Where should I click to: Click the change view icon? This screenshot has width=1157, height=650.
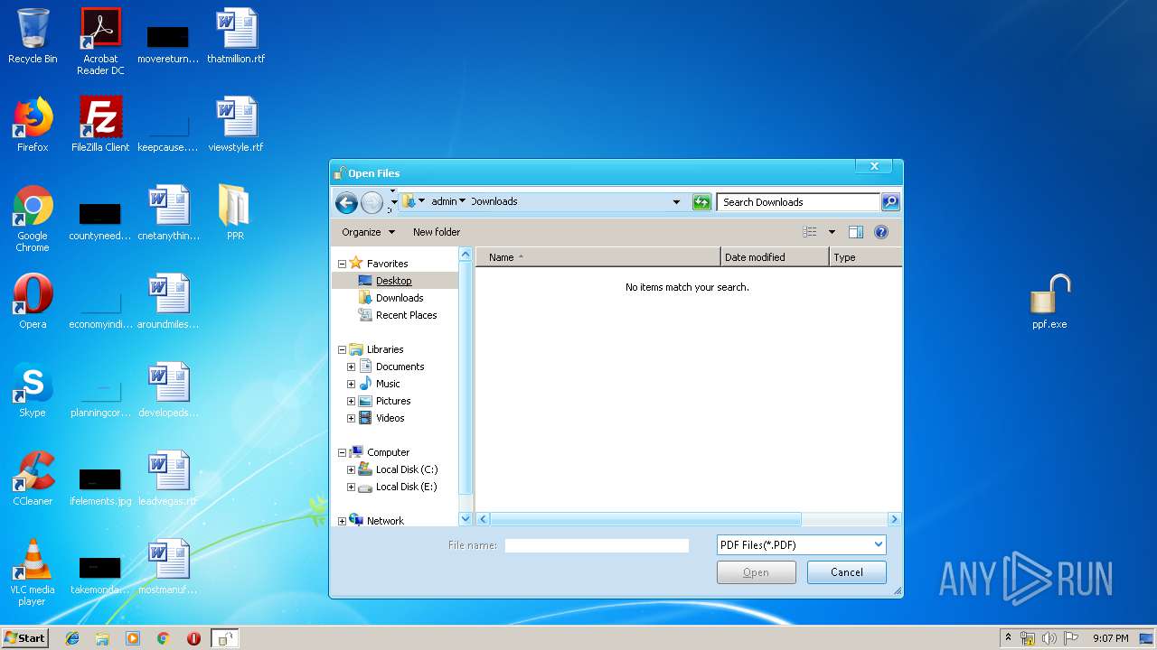tap(810, 232)
